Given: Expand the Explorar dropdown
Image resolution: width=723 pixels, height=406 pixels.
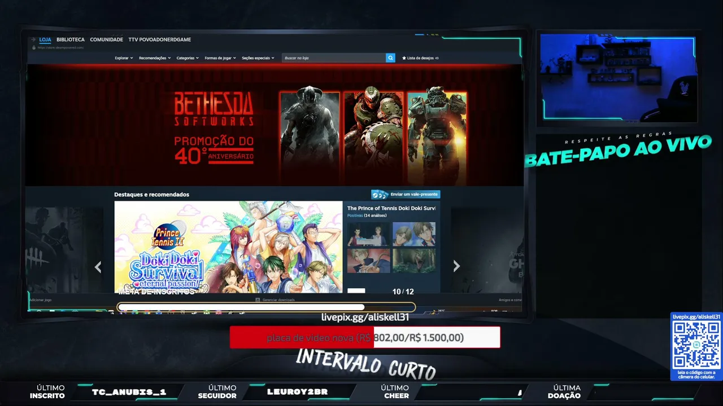Looking at the screenshot, I should 124,58.
